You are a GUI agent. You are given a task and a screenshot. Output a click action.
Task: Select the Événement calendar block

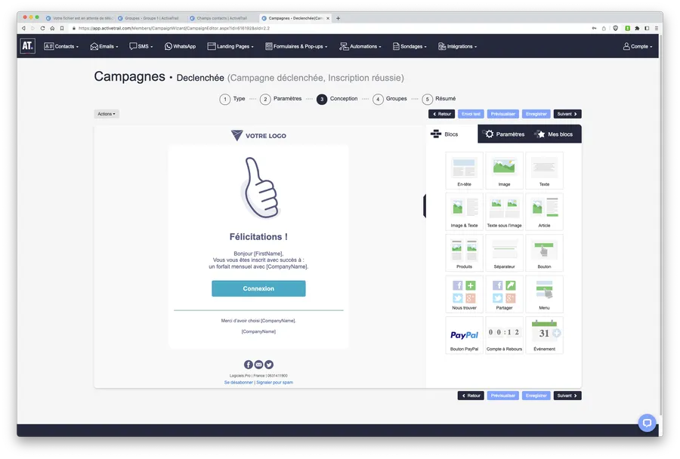pyautogui.click(x=544, y=335)
